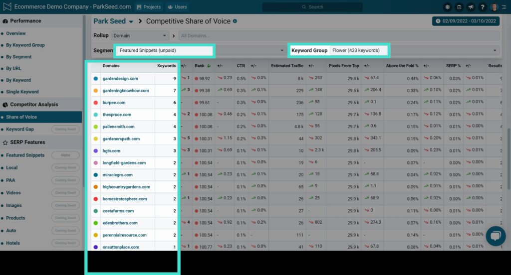This screenshot has width=511, height=275.
Task: Open the Projects menu
Action: 149,7
